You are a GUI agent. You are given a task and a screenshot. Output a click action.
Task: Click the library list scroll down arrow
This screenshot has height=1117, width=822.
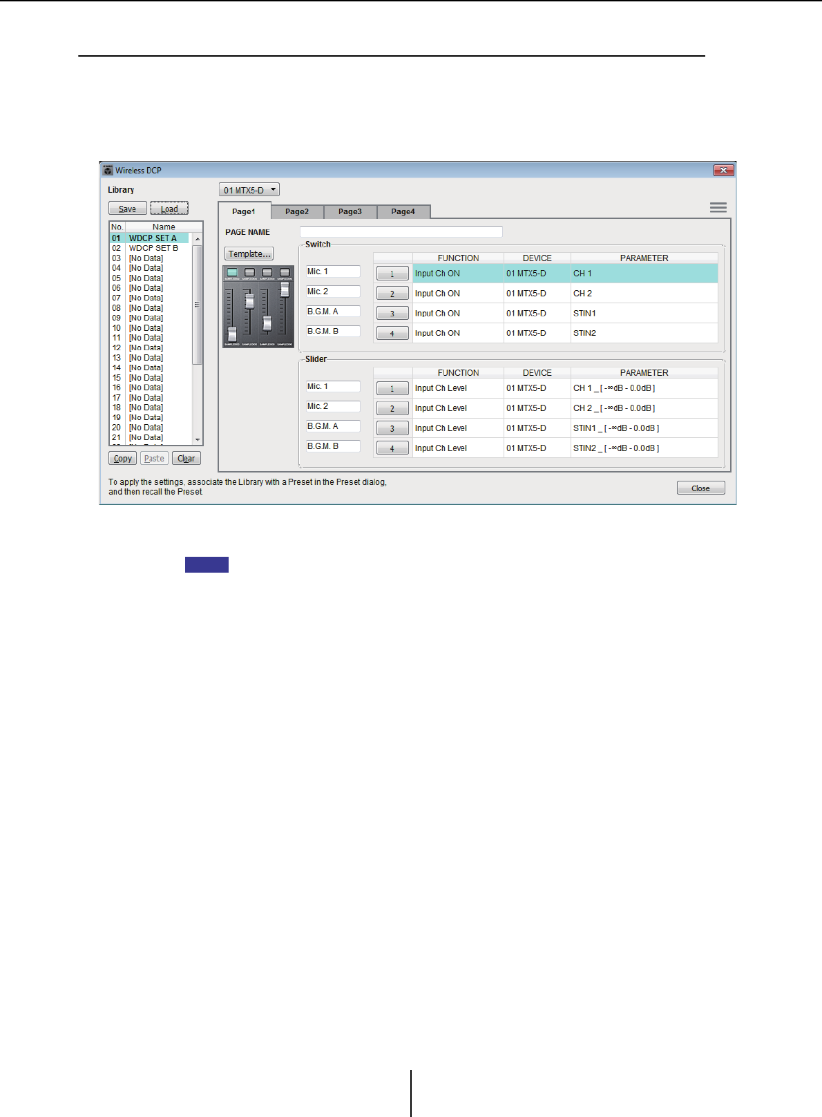(x=198, y=439)
